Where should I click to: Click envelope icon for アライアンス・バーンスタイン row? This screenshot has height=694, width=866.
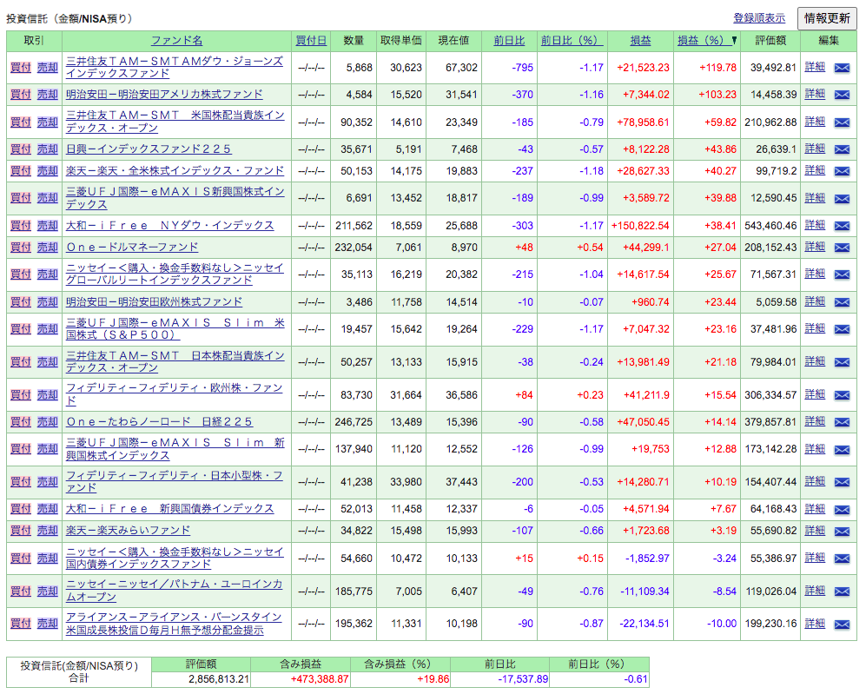click(841, 625)
